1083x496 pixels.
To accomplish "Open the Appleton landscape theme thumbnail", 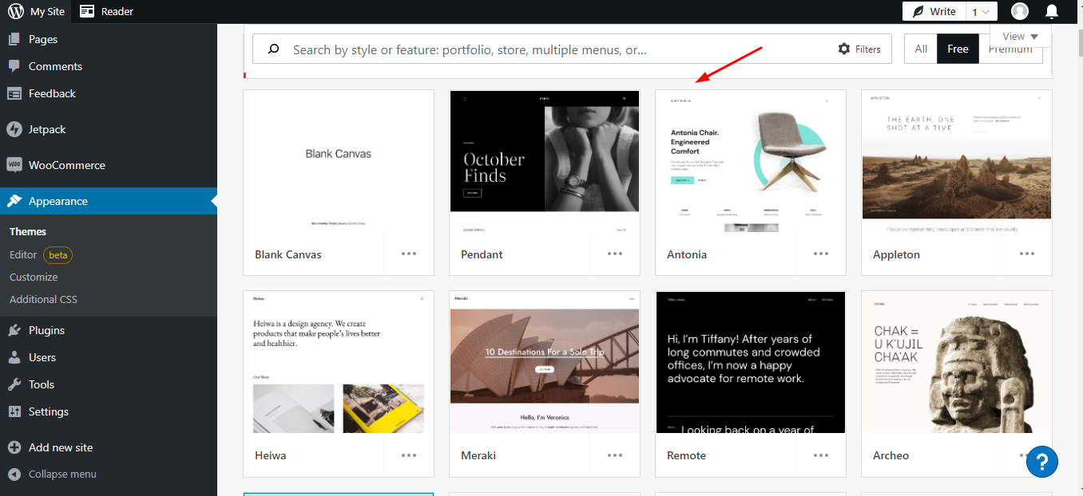I will coord(957,162).
